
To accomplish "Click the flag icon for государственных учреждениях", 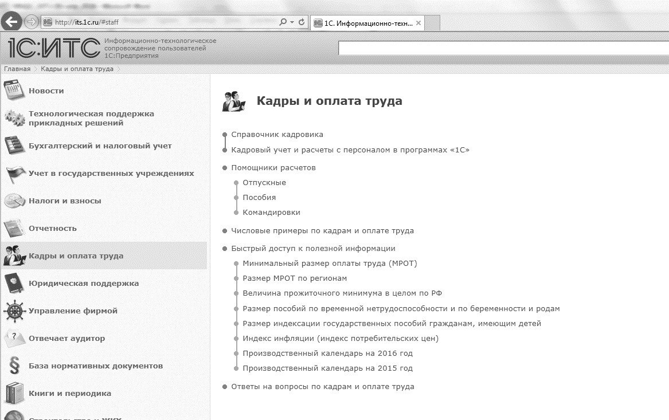I will (x=15, y=174).
